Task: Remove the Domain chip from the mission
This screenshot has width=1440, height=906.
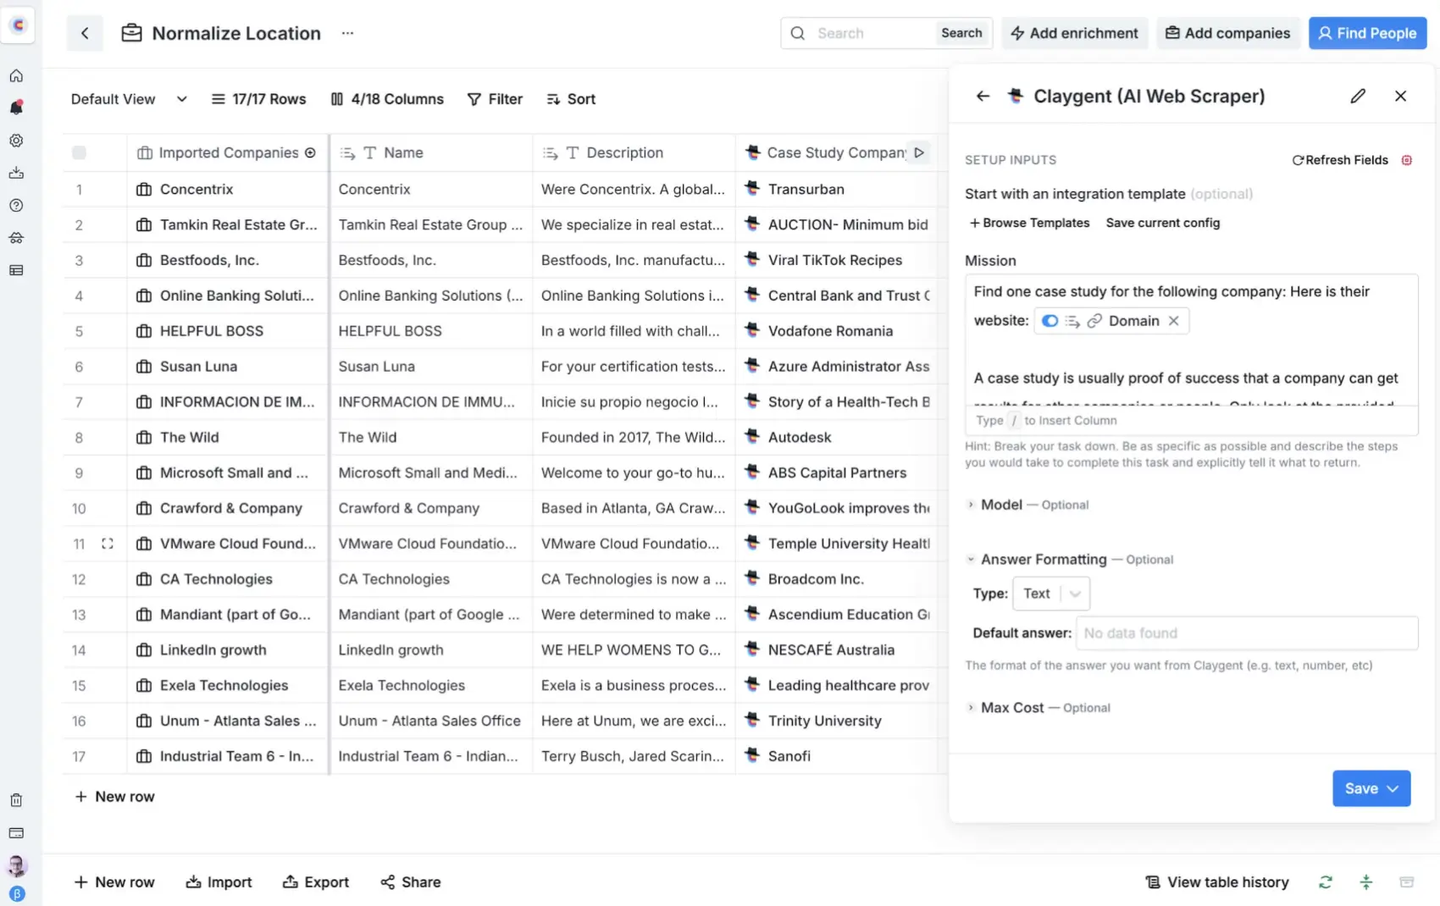Action: coord(1173,321)
